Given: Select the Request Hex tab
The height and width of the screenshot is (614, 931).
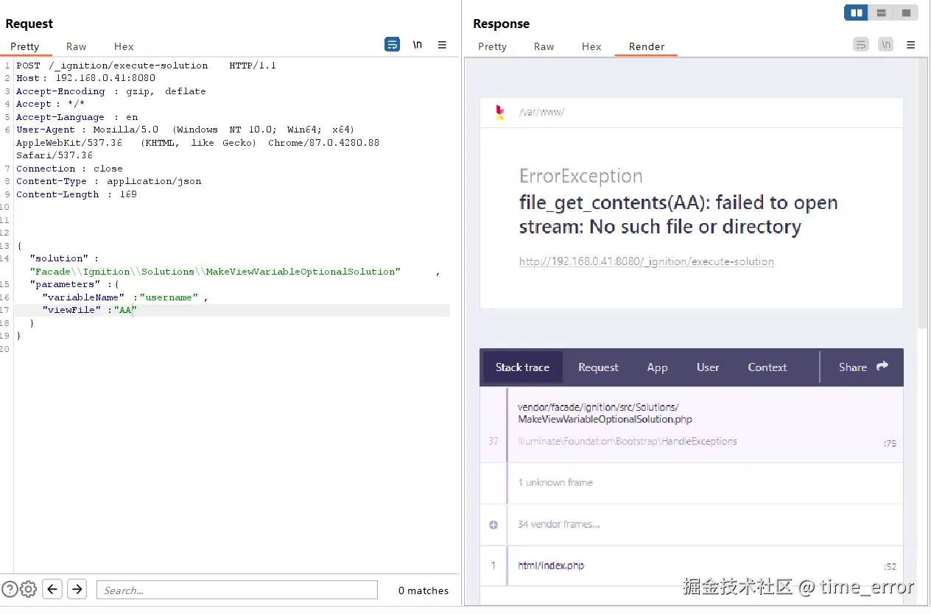Looking at the screenshot, I should 124,46.
